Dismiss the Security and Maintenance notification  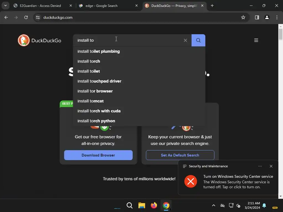click(271, 166)
